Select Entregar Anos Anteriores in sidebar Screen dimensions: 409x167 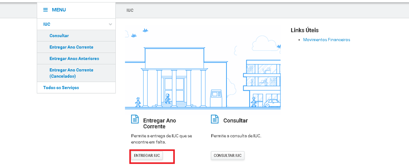[74, 59]
